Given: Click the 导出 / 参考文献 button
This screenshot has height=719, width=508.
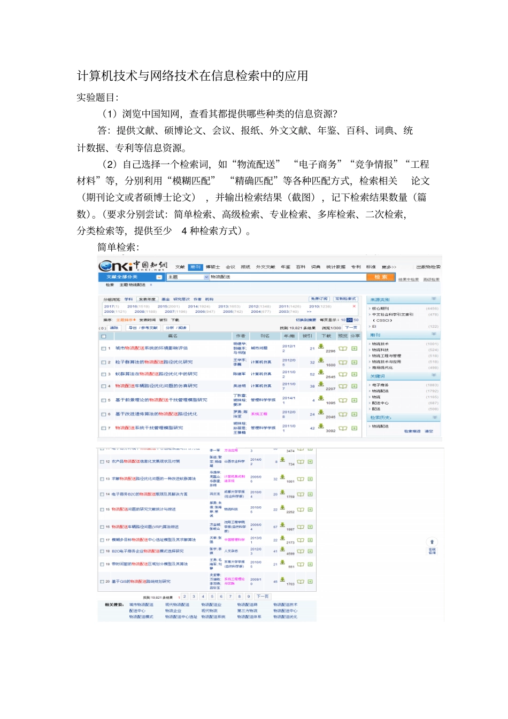Looking at the screenshot, I should pos(143,328).
